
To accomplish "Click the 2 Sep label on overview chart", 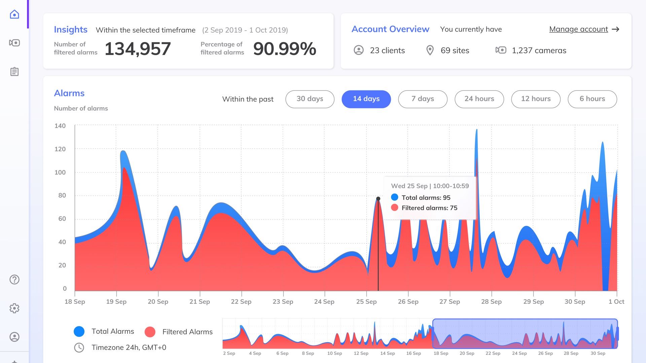I will click(x=229, y=353).
